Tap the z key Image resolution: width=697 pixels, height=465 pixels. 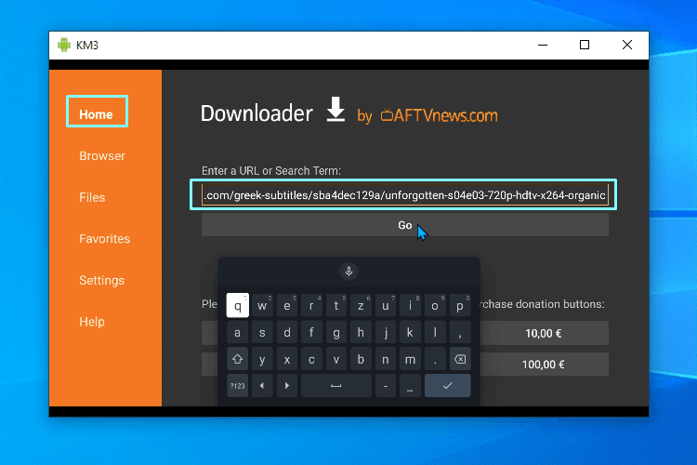pos(361,305)
